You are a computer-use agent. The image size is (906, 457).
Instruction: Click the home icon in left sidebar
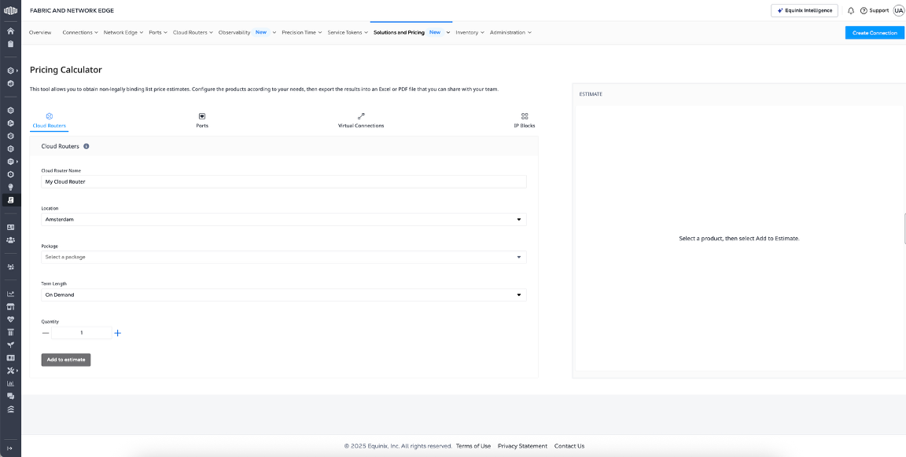tap(10, 31)
